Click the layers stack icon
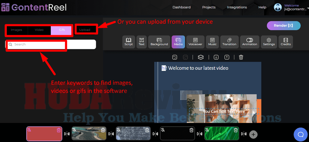The width and height of the screenshot is (309, 142). click(x=201, y=57)
